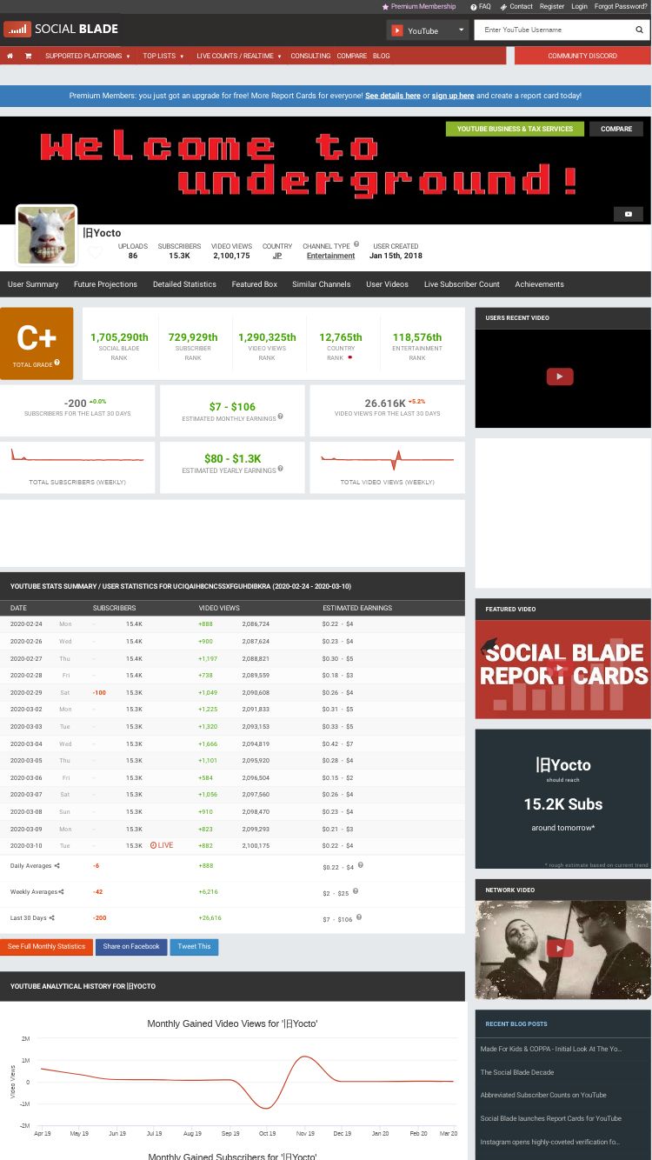The image size is (652, 1160).
Task: Click the 2,100,175 views cell in the table
Action: 256,845
